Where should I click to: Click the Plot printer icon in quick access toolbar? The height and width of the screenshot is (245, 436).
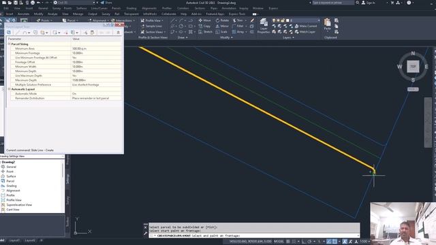33,3
